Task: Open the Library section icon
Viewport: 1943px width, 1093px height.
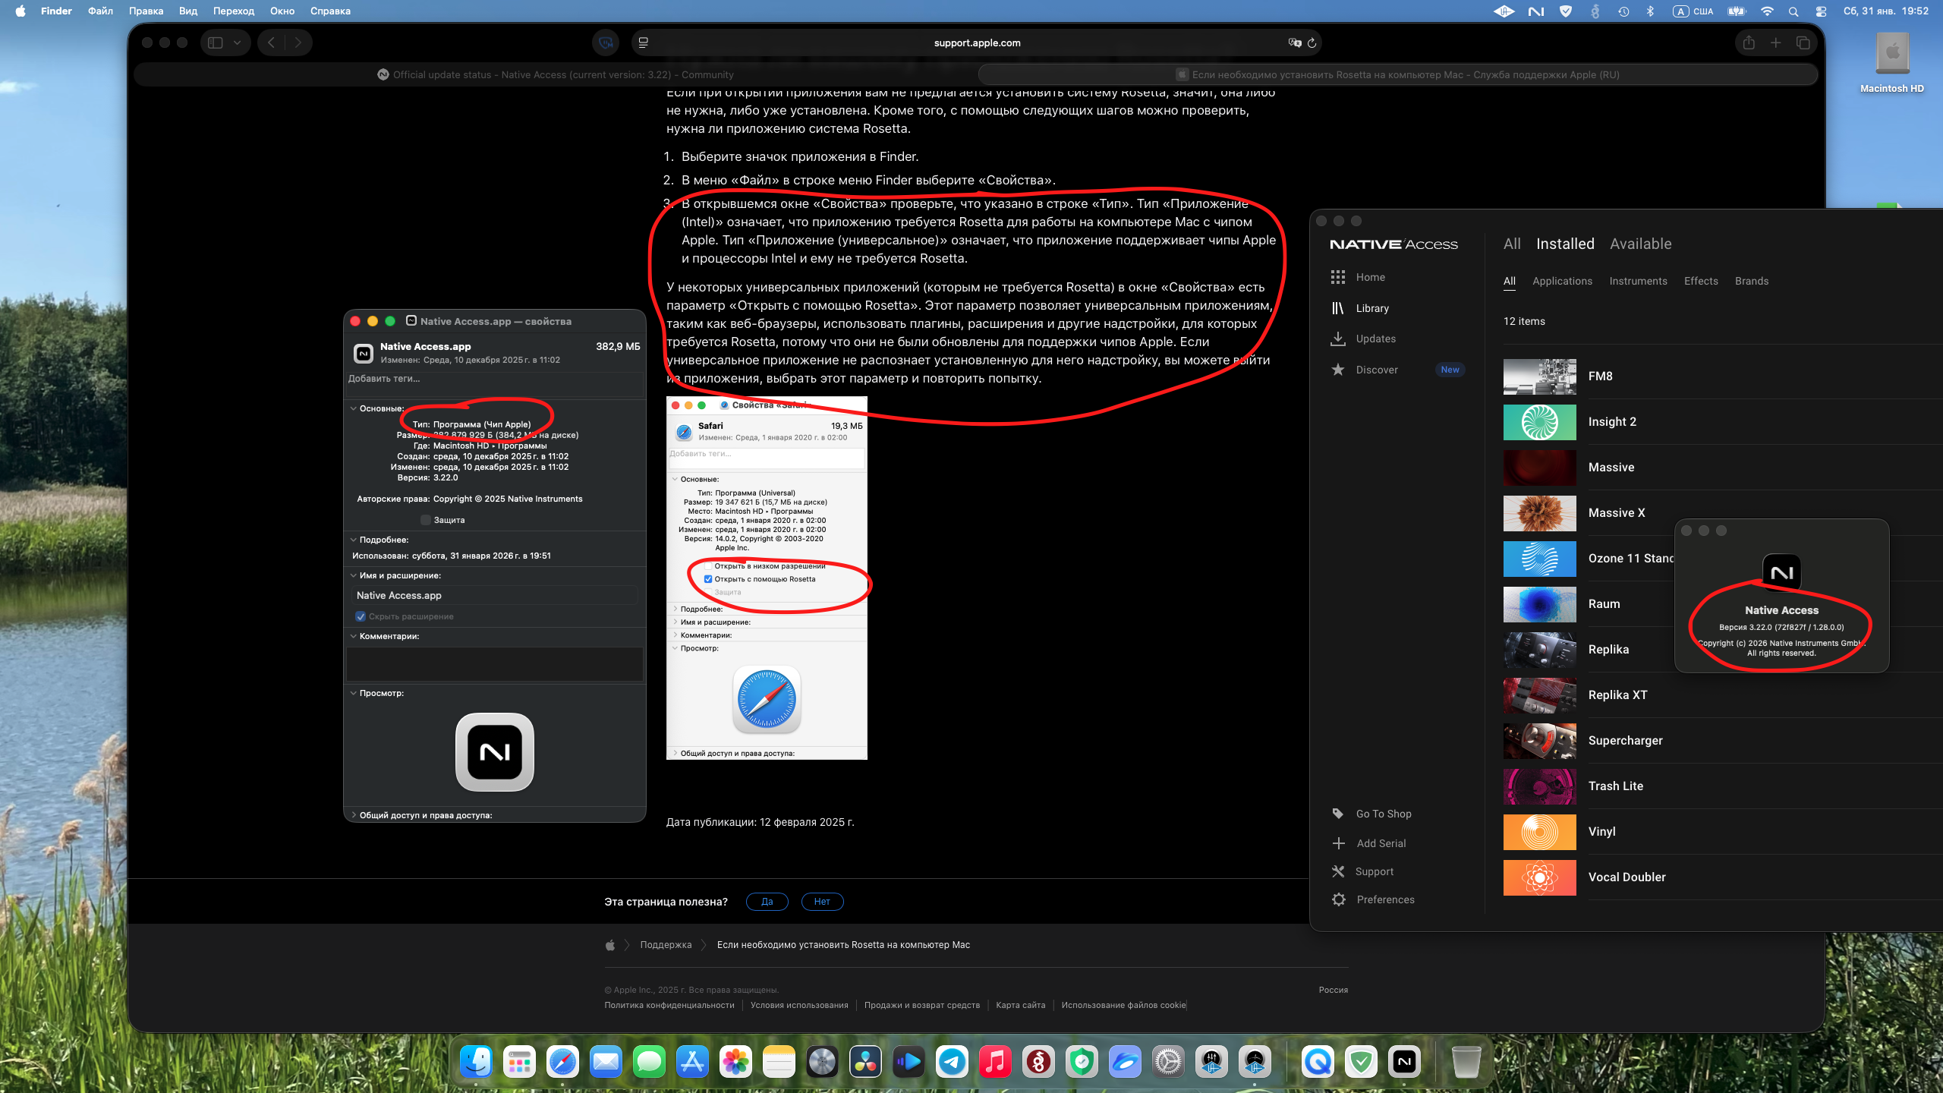Action: point(1337,308)
